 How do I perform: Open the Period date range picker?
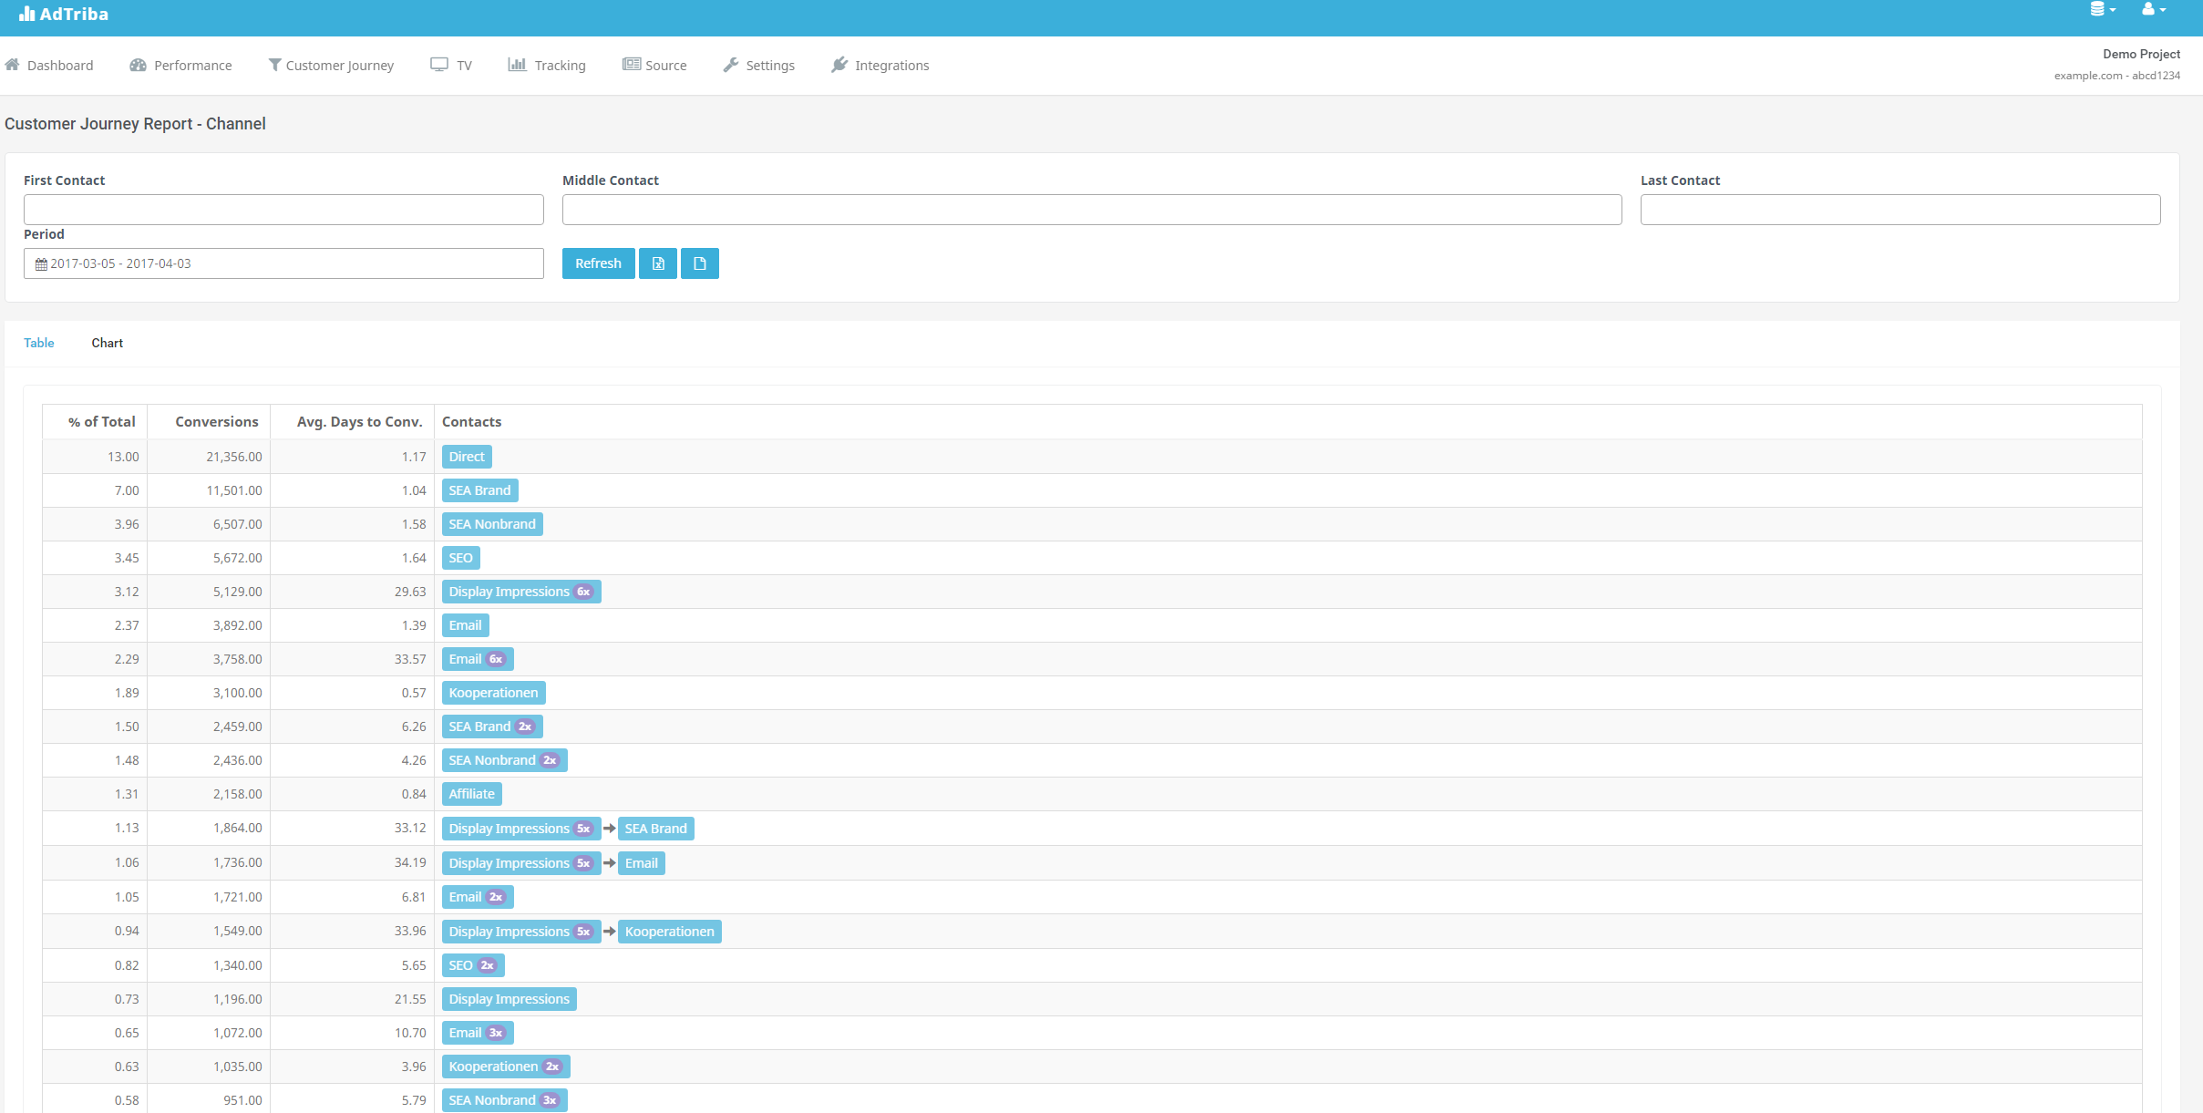point(283,263)
